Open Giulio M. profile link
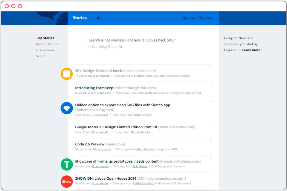Viewport: 287px width, 191px height. [115, 47]
